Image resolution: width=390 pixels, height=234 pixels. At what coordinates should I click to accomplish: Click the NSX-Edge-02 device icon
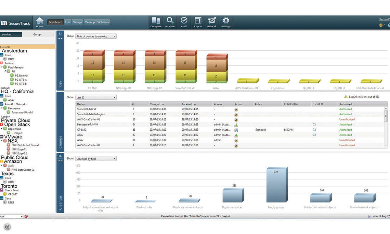8,153
